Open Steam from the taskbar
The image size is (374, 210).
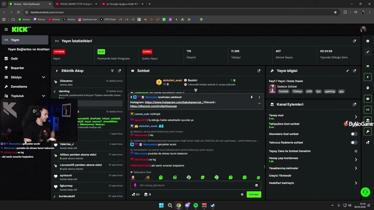tap(213, 205)
